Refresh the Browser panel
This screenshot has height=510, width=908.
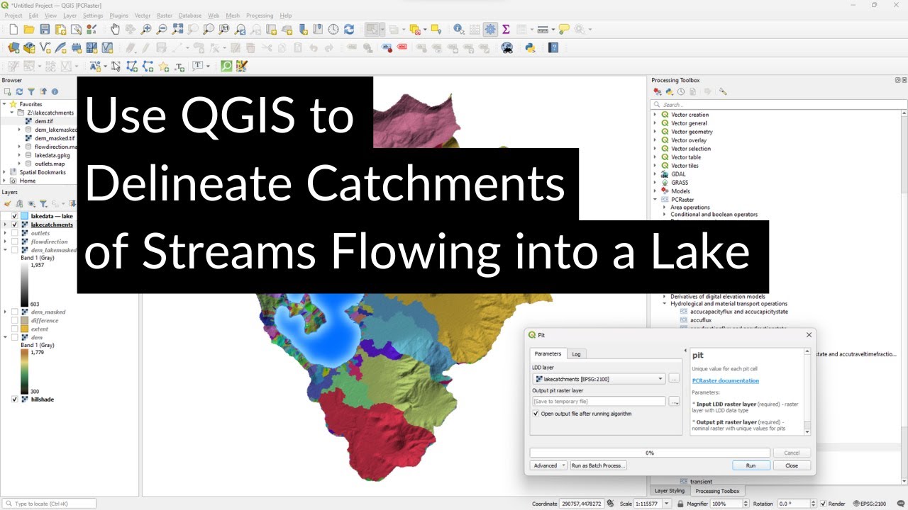pos(20,91)
